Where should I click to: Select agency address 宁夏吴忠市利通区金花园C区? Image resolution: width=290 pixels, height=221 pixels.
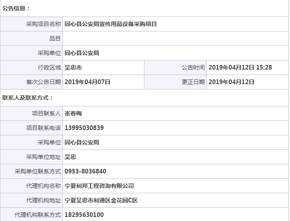pos(101,200)
